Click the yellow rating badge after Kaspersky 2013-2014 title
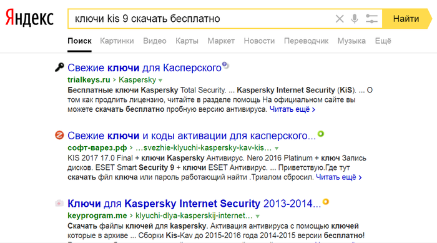437x243 pixels. pyautogui.click(x=326, y=201)
